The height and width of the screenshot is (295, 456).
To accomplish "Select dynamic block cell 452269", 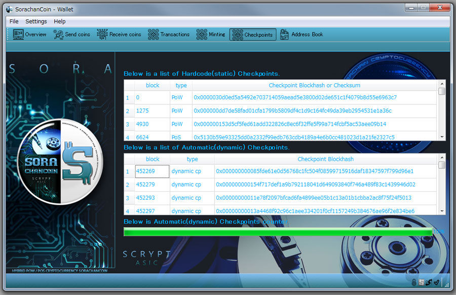I will (x=152, y=171).
